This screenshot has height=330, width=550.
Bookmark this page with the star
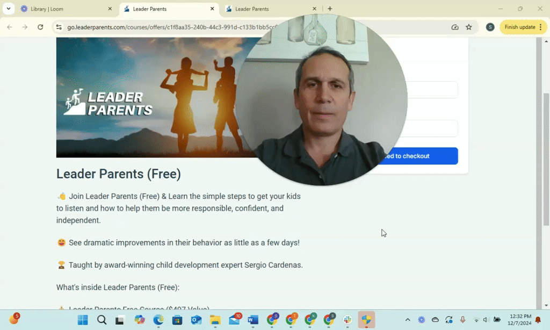[468, 27]
